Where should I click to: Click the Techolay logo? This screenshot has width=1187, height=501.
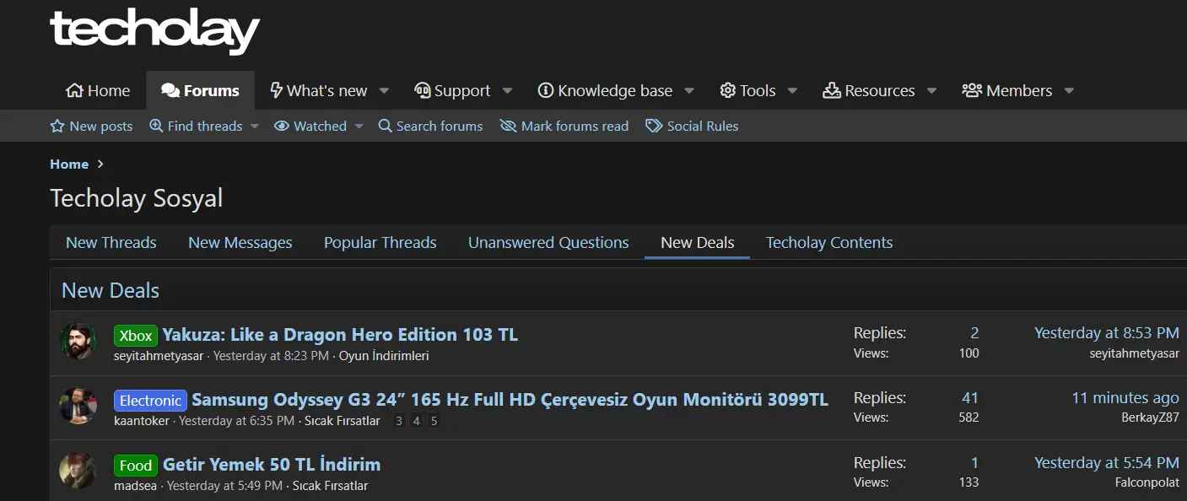pos(155,31)
